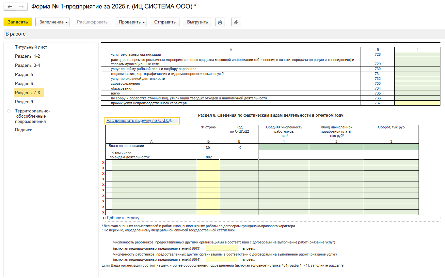Click the paperclip attachments icon

tap(236, 22)
